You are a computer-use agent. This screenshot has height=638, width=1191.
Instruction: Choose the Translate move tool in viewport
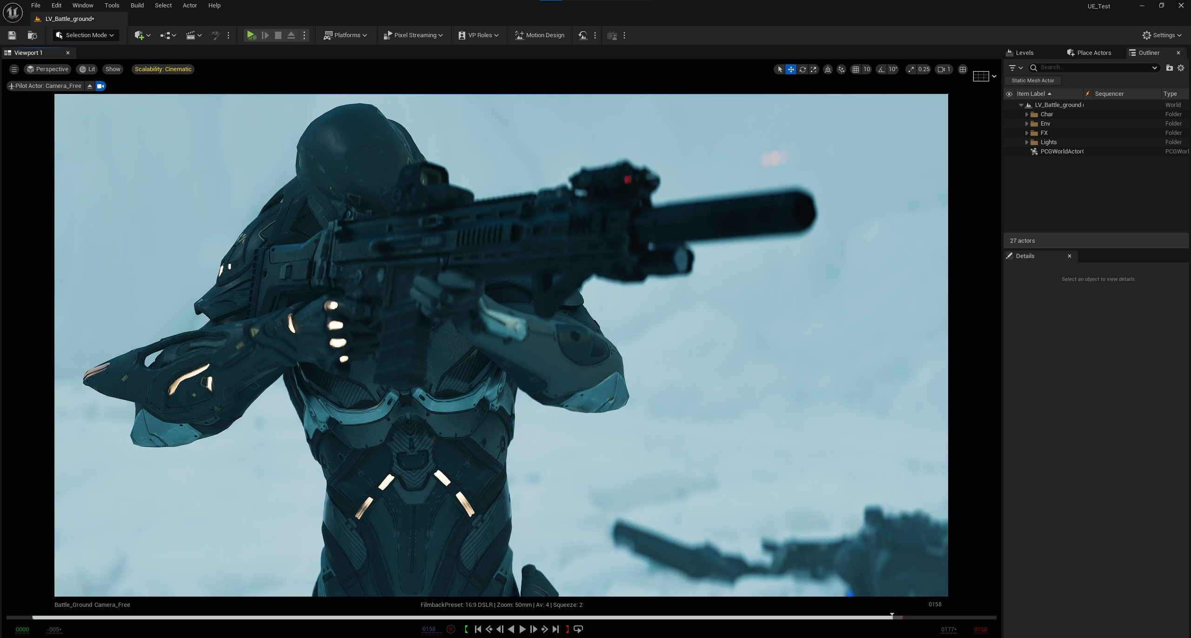pyautogui.click(x=791, y=69)
